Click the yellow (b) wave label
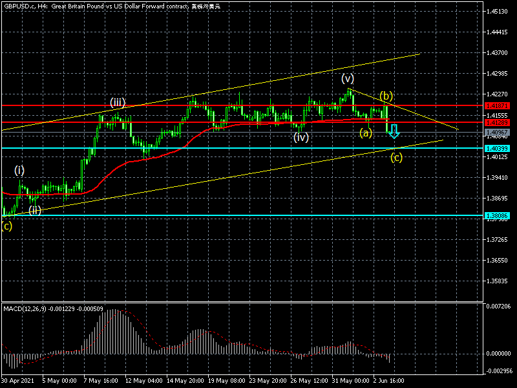The height and width of the screenshot is (388, 517). click(x=386, y=96)
